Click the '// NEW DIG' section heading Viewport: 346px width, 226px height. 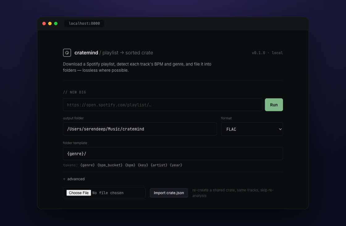click(x=74, y=92)
